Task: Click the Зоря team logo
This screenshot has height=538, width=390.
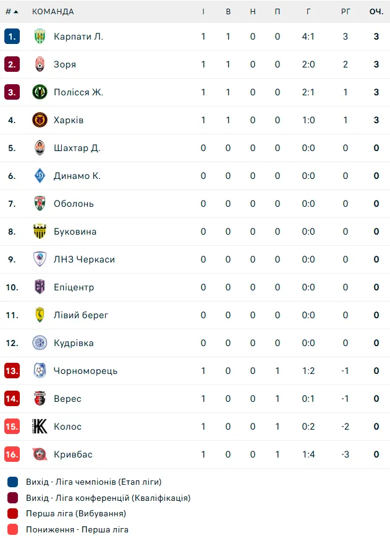Action: tap(40, 64)
